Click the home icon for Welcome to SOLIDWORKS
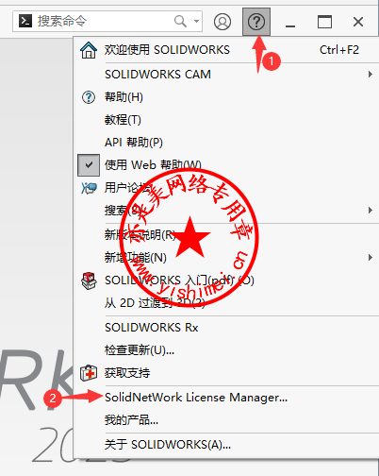The width and height of the screenshot is (379, 476). 89,50
